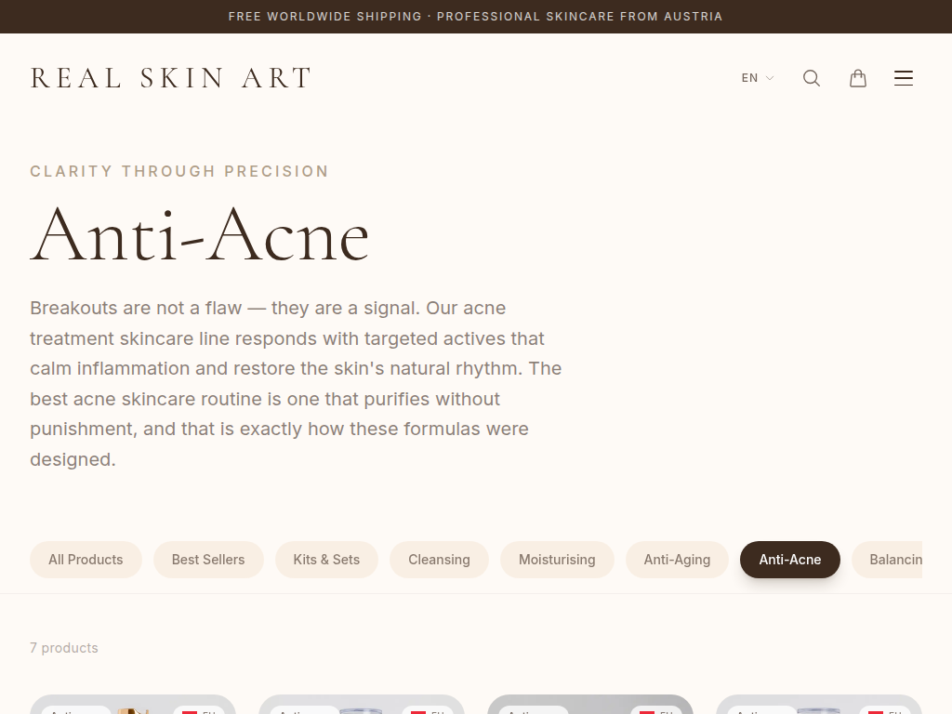The image size is (952, 714).
Task: Select the Moisturising category pill
Action: (x=557, y=560)
